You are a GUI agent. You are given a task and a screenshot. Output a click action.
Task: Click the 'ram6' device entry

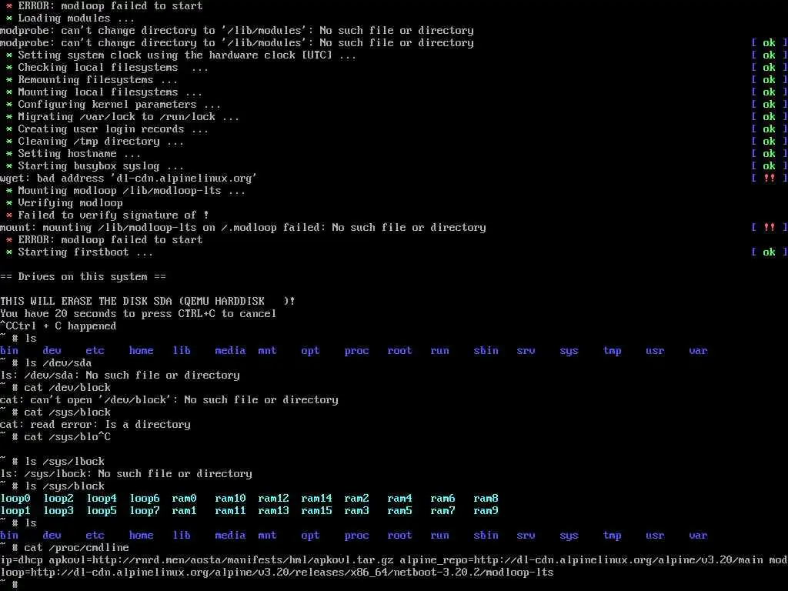[443, 499]
